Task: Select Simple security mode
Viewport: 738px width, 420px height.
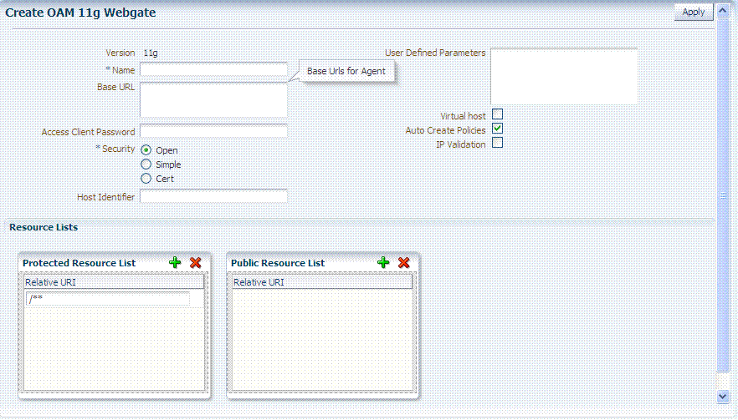Action: click(146, 164)
